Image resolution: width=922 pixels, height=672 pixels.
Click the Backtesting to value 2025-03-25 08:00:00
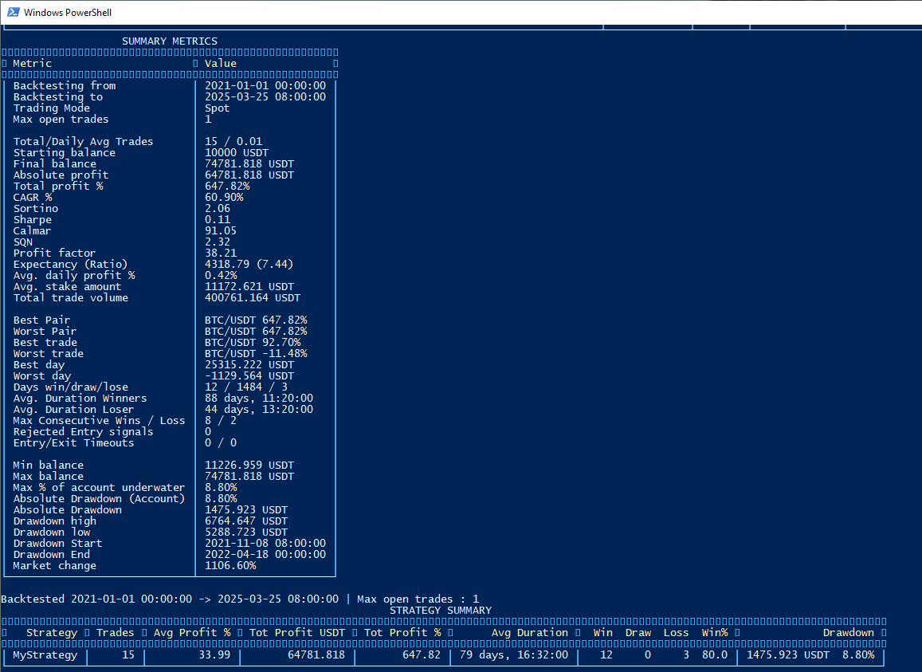[265, 97]
